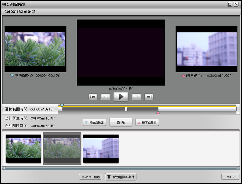Start preview with プレビュー開始 button

tap(90, 177)
